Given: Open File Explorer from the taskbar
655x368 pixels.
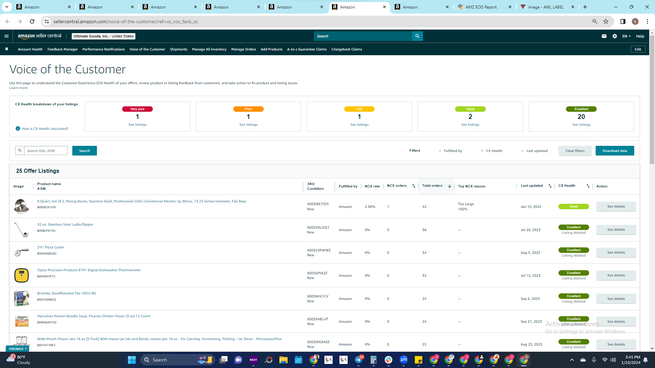Looking at the screenshot, I should tap(283, 360).
